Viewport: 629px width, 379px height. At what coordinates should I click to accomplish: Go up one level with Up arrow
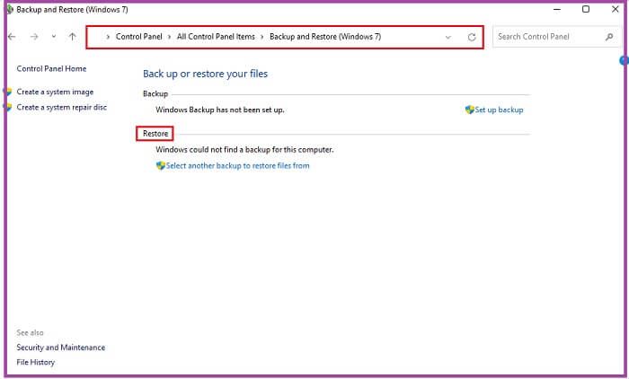(72, 37)
